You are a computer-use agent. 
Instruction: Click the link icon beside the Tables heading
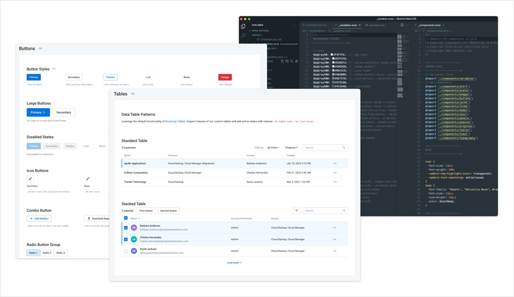(133, 94)
